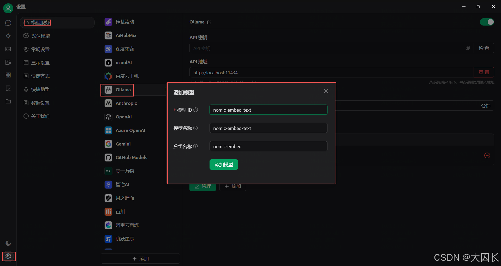This screenshot has height=266, width=501.
Task: Open the image painting sidebar icon
Action: pyautogui.click(x=8, y=49)
